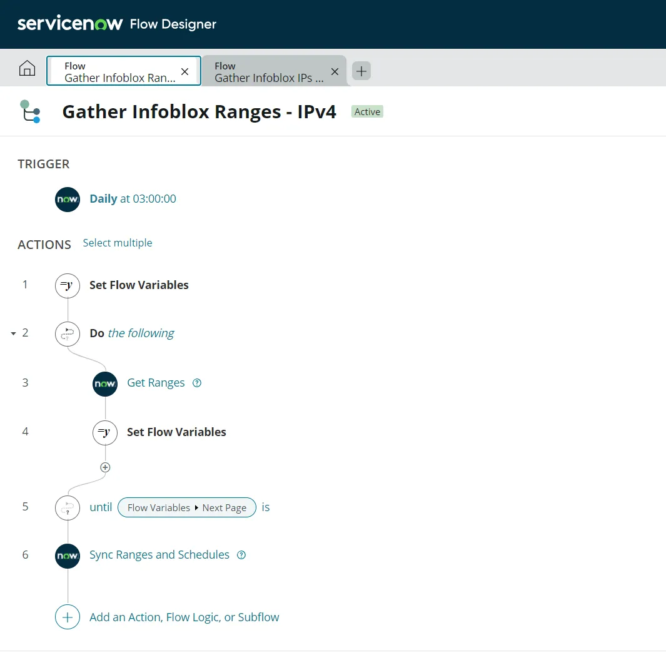Click help icon next to Sync Ranges
This screenshot has height=655, width=666.
click(x=241, y=555)
